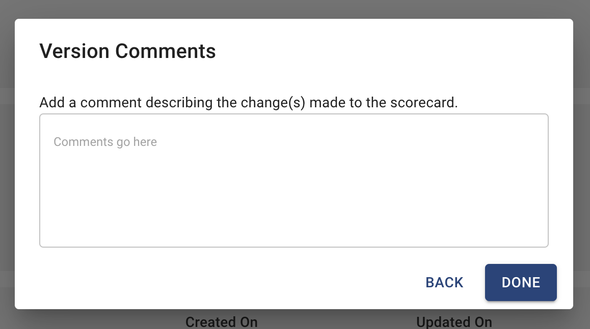Click the white space right of dialog title
This screenshot has width=590, height=329.
[x=391, y=51]
